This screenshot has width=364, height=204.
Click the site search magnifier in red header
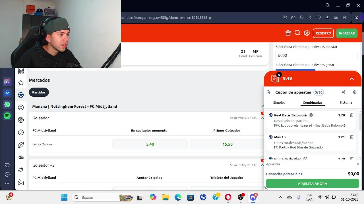297,33
